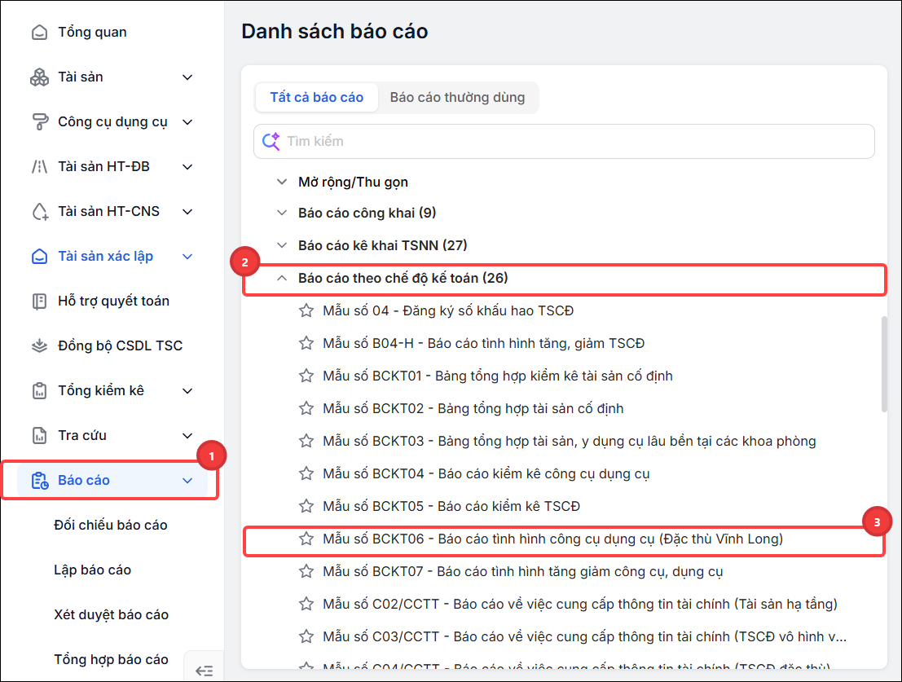Expand Báo cáo công khai (9) group
Viewport: 902px width, 682px height.
[282, 213]
